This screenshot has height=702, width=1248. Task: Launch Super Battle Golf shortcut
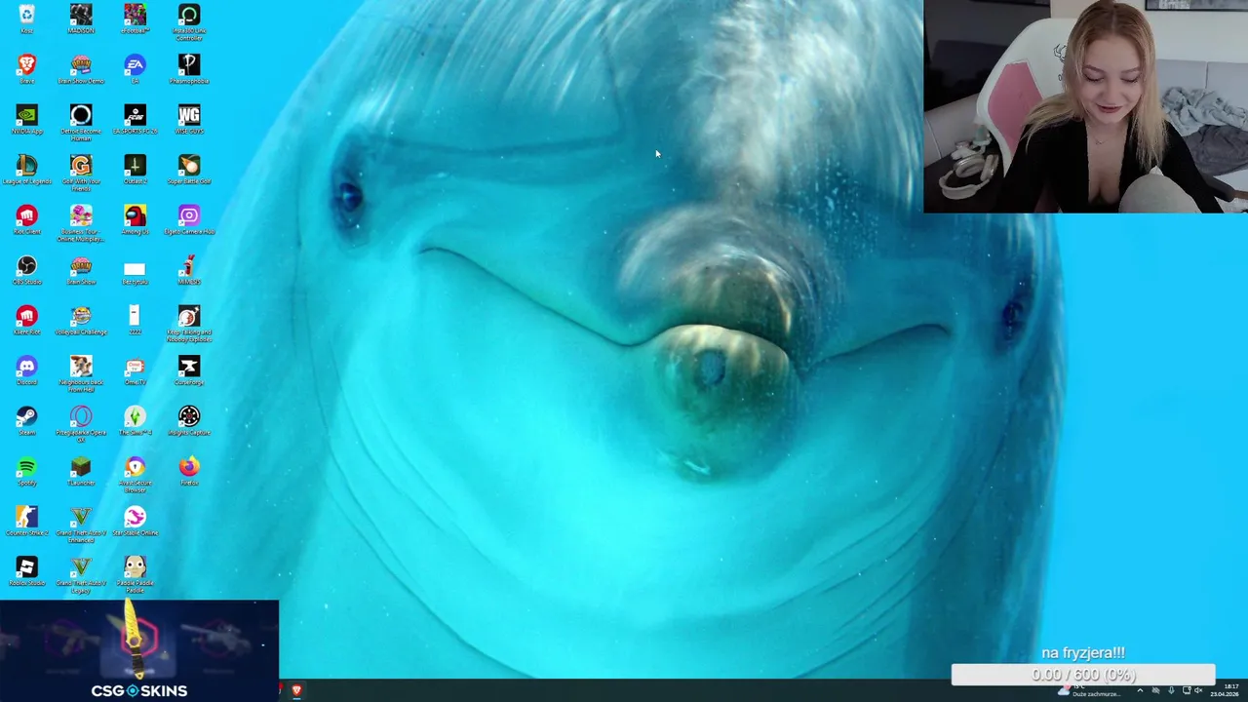pyautogui.click(x=189, y=170)
